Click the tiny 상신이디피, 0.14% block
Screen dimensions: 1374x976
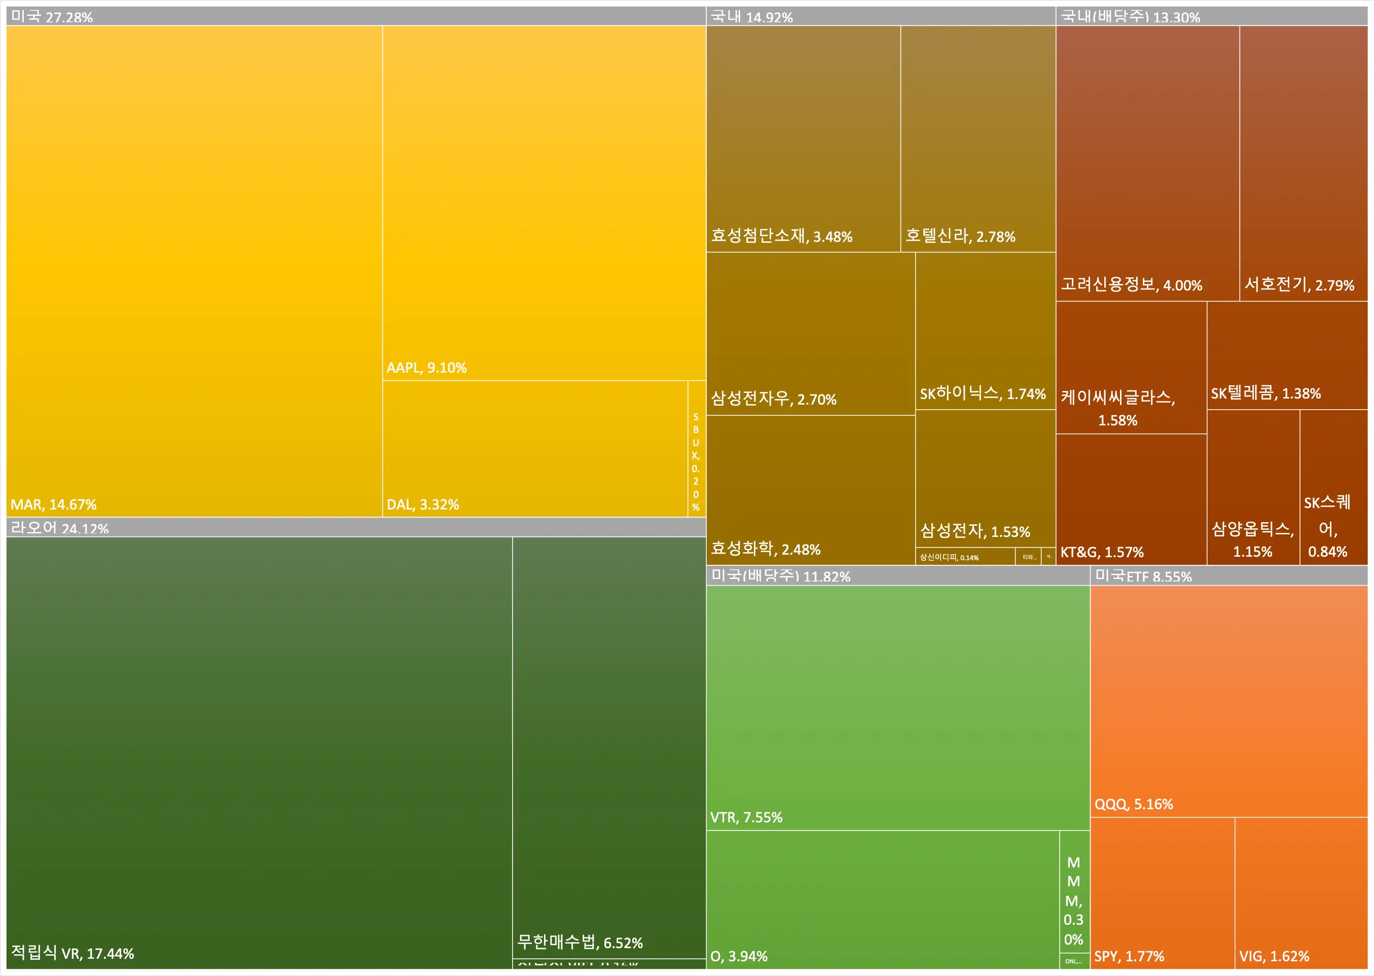965,557
